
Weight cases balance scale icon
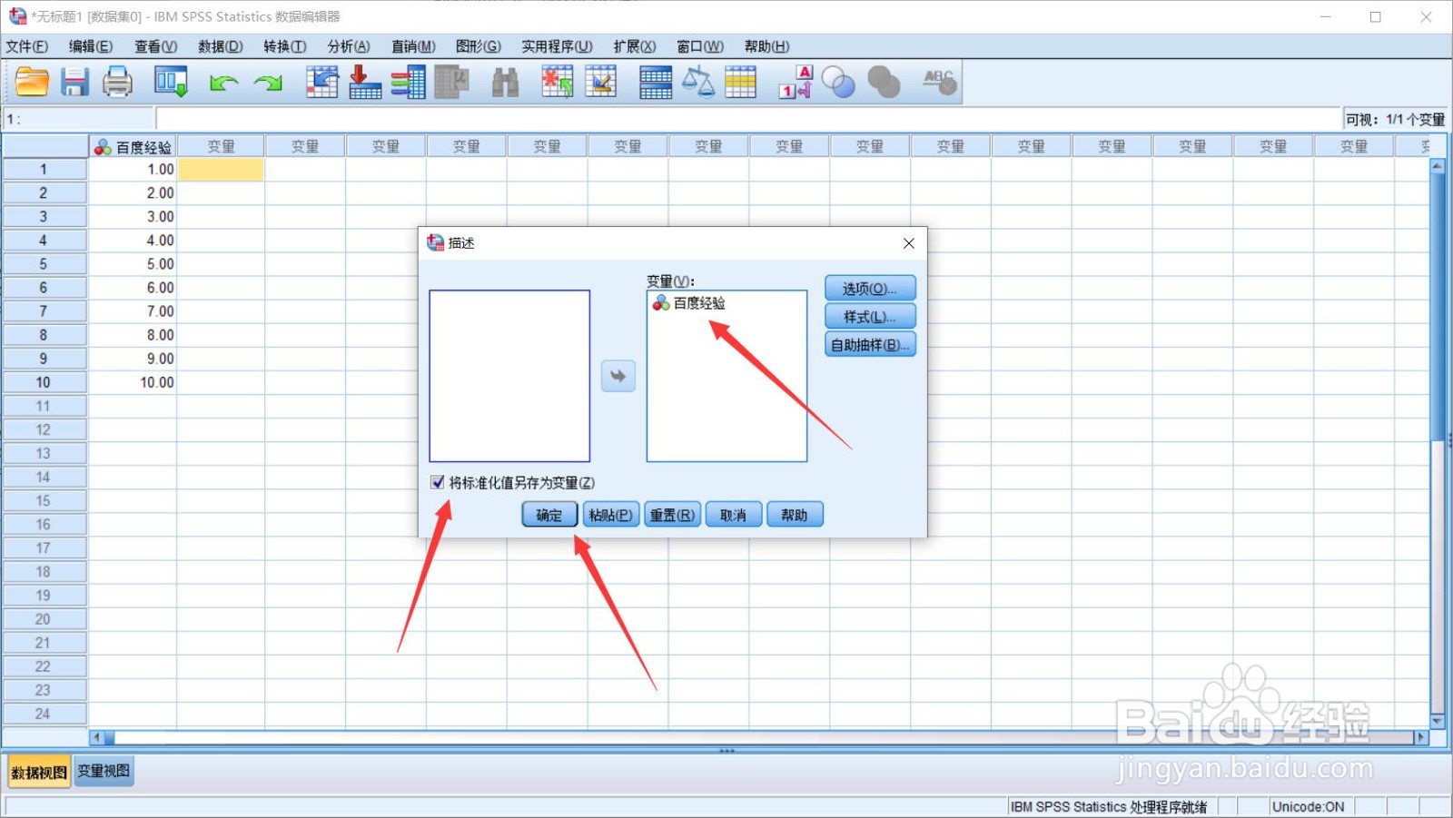(x=698, y=82)
